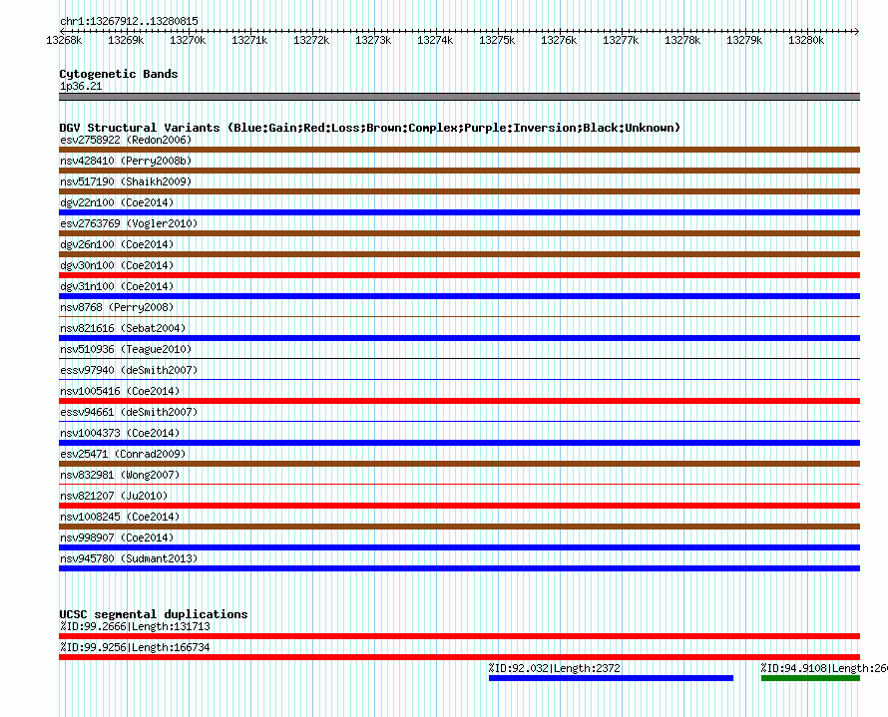This screenshot has height=717, width=888.
Task: Click the nsv517190 (Shaikh2009) brown bar
Action: [x=459, y=191]
